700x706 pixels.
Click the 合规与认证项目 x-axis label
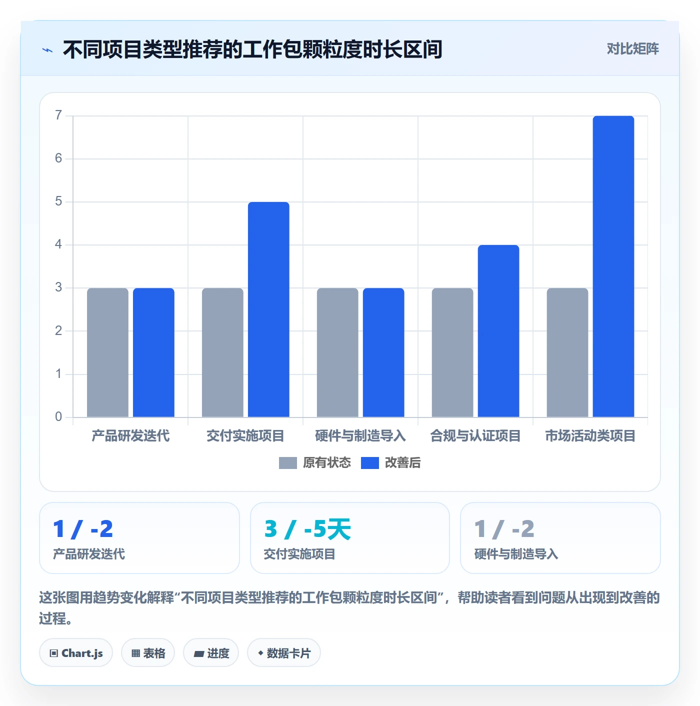point(475,436)
